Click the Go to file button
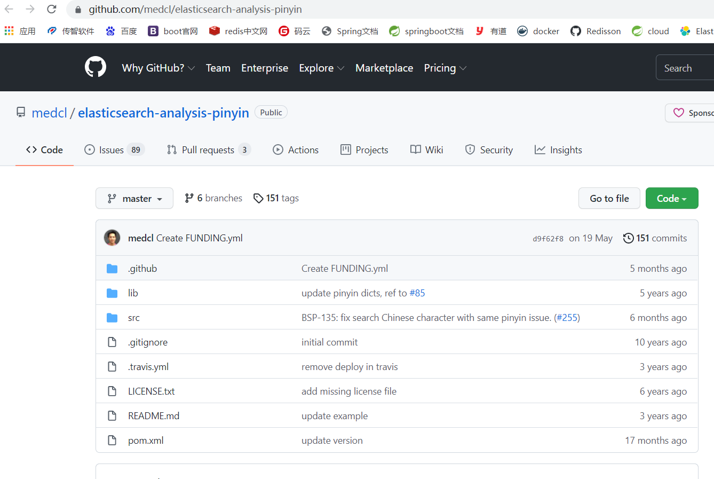The image size is (714, 479). 609,198
